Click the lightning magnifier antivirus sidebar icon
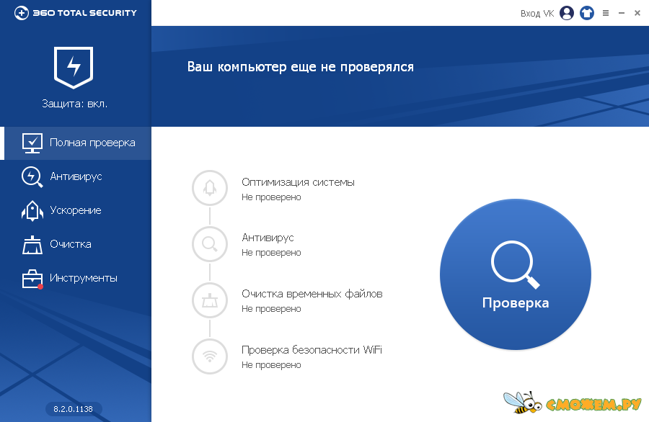 tap(32, 177)
